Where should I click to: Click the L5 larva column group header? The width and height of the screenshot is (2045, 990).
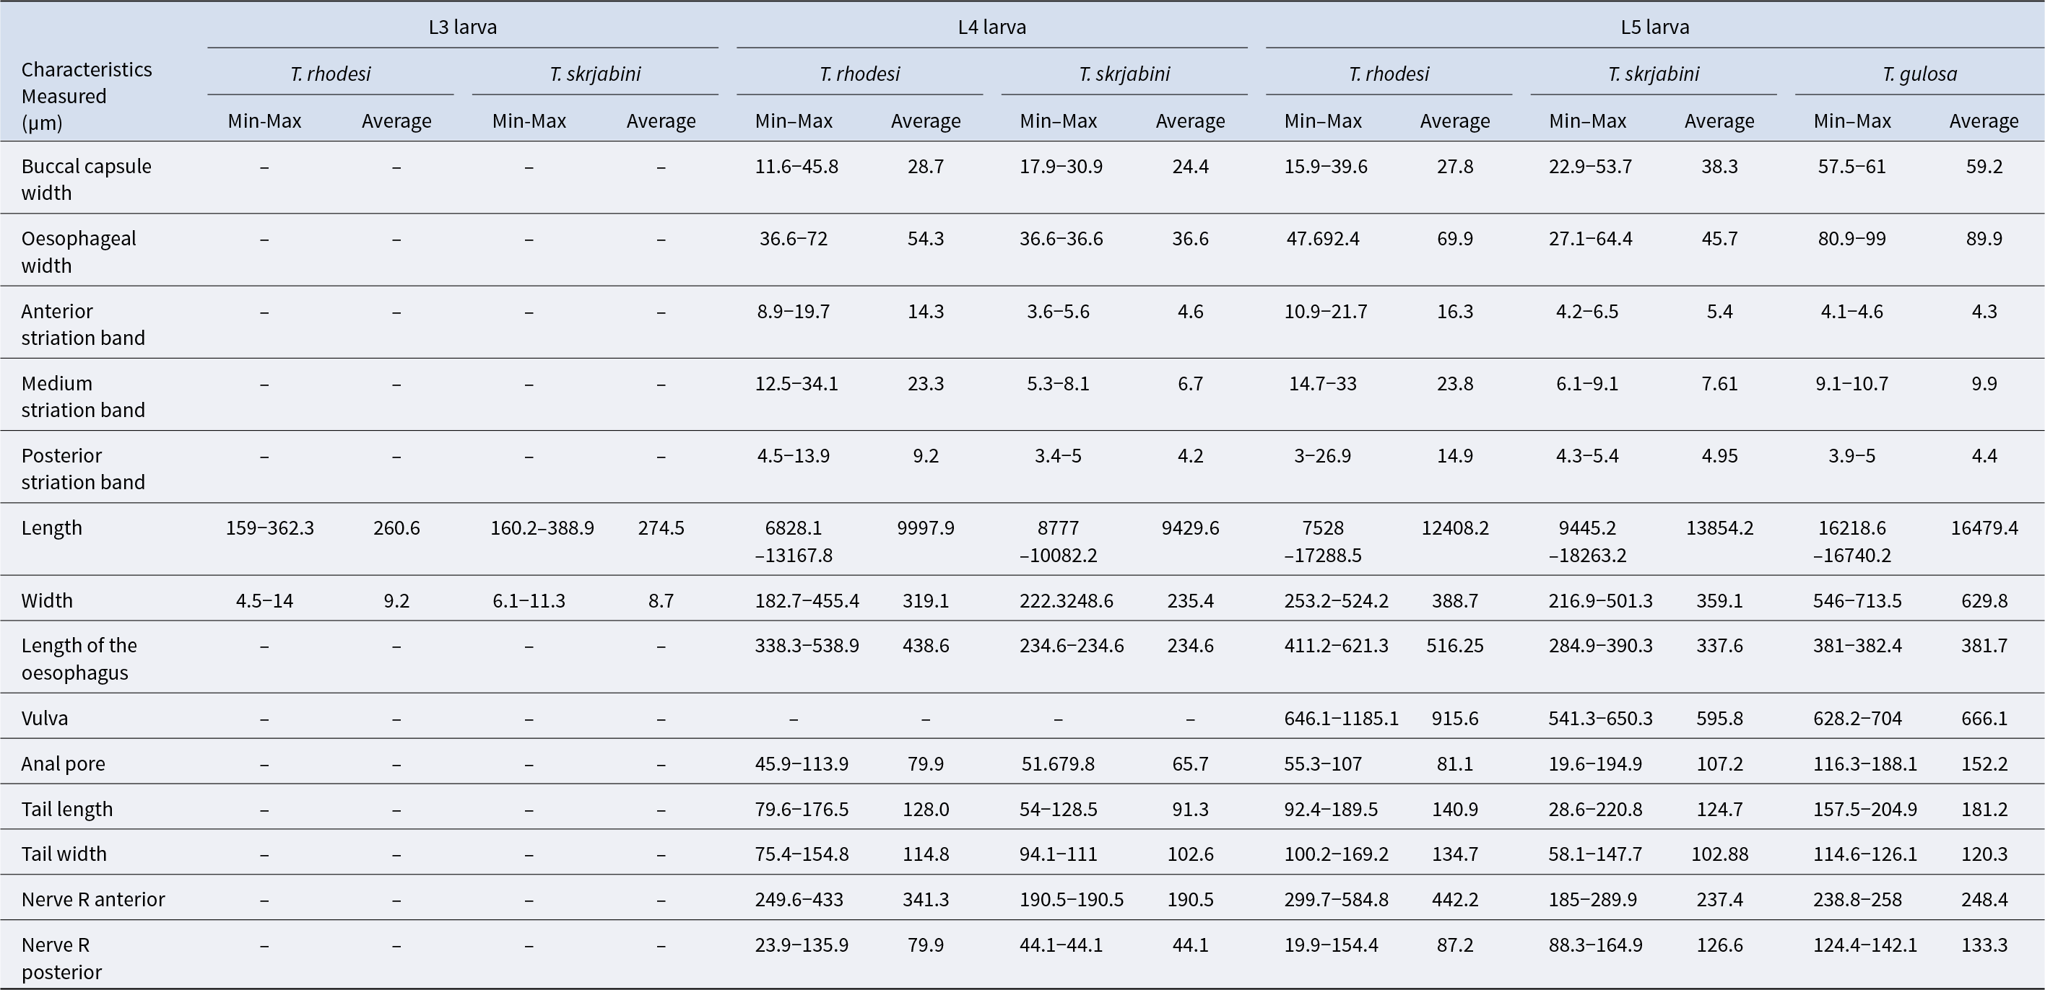point(1654,27)
